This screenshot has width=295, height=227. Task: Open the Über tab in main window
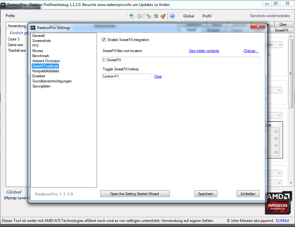click(x=283, y=25)
